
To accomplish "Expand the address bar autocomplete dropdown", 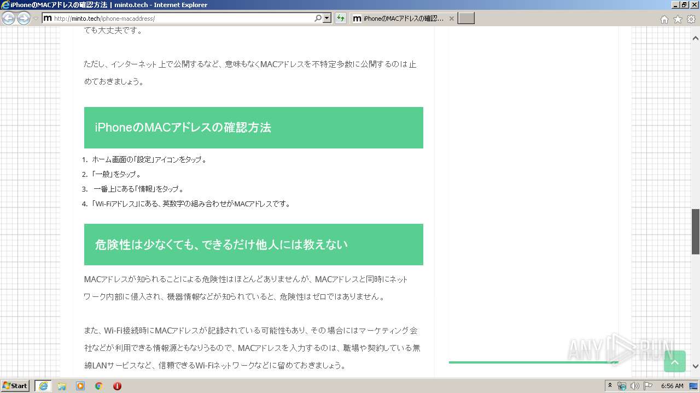I will point(327,19).
